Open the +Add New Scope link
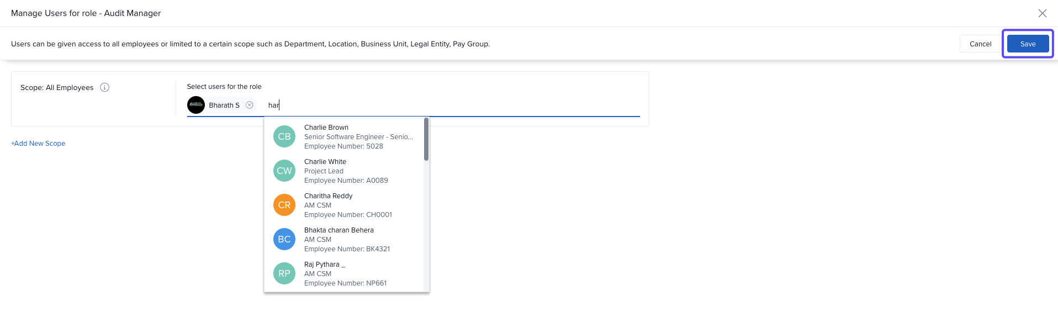1058x312 pixels. [38, 144]
